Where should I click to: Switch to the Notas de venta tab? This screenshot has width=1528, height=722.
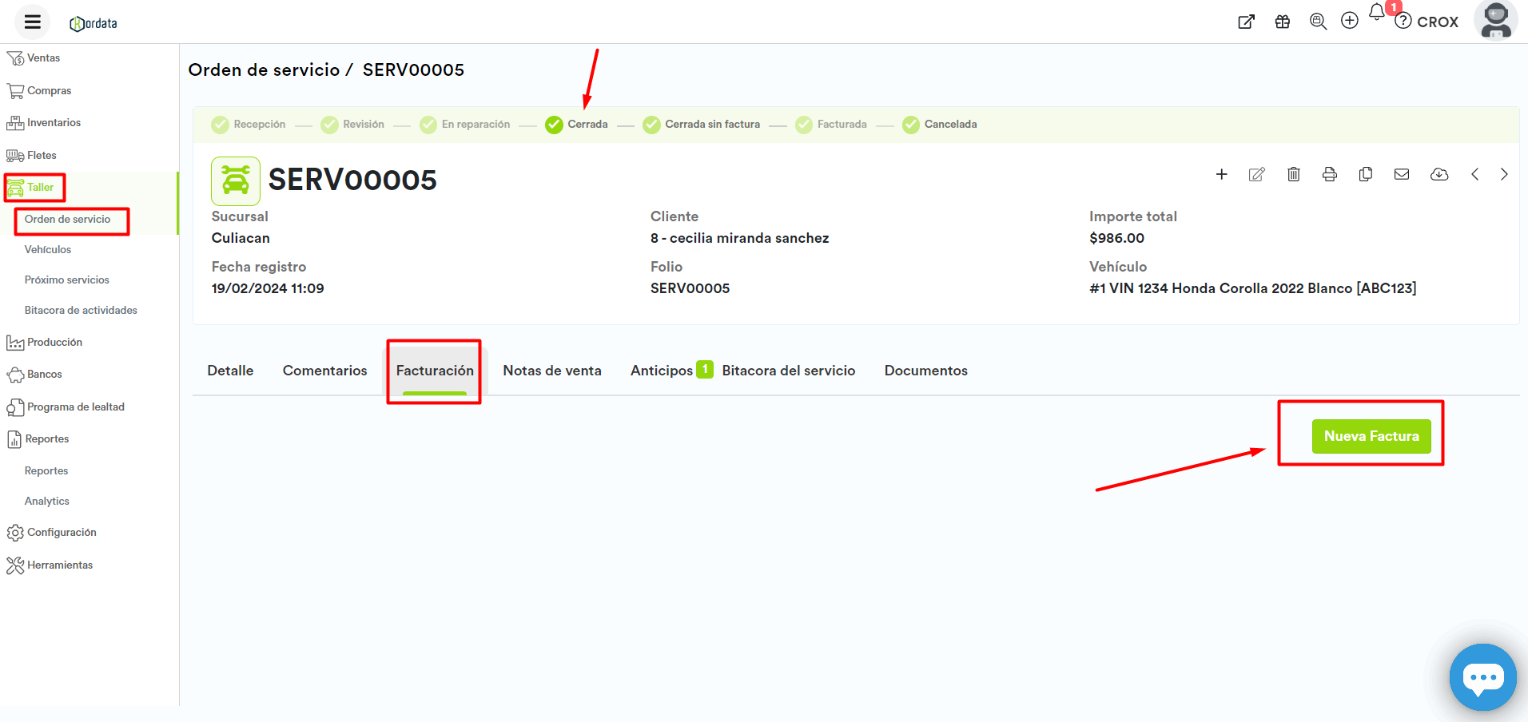551,371
